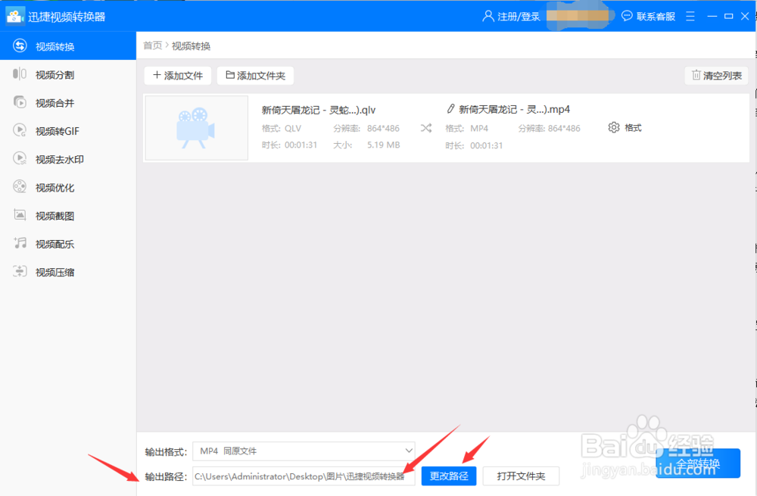
Task: Open 注册/登录 link
Action: tap(519, 17)
